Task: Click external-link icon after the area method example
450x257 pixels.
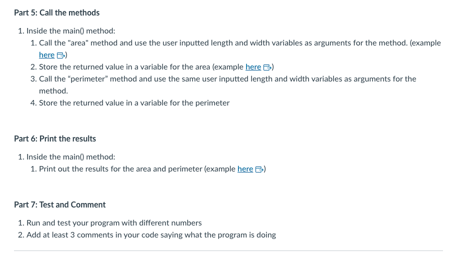Action: click(x=61, y=55)
